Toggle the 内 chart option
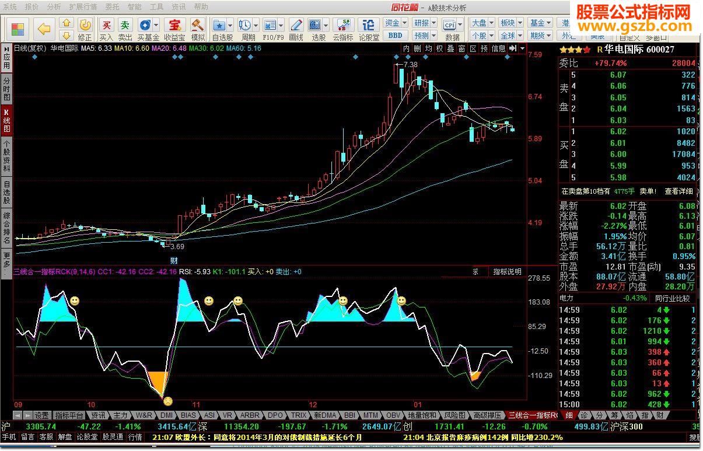703x451 pixels. [x=407, y=48]
